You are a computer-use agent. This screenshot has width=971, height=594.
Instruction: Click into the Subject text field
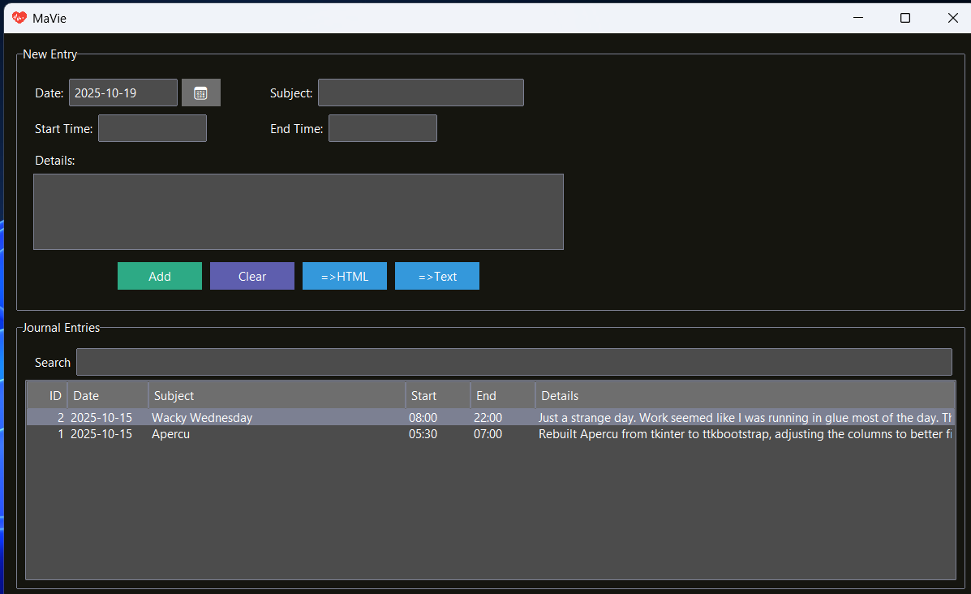[x=420, y=93]
